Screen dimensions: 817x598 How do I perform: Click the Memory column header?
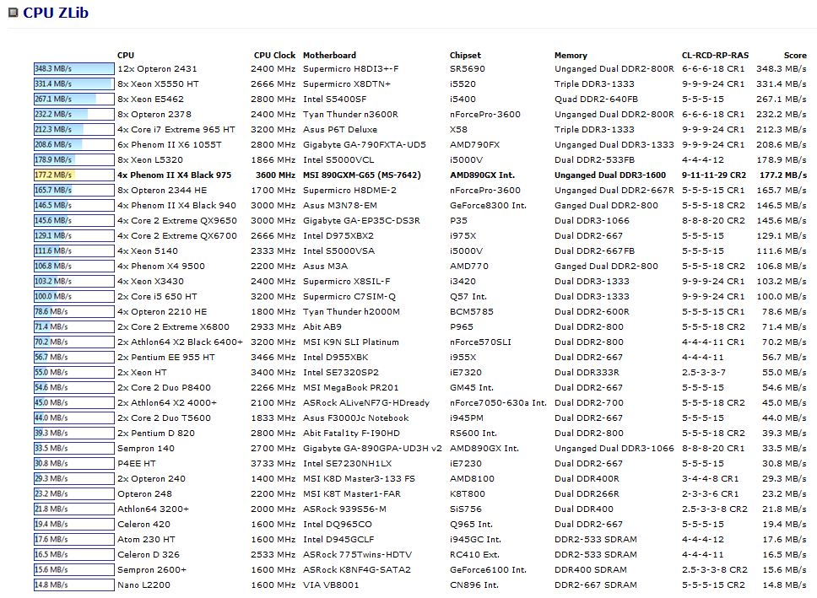(571, 55)
